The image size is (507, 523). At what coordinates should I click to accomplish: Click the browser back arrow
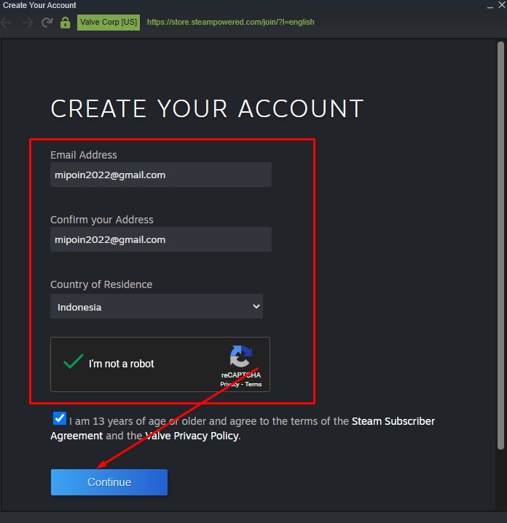pyautogui.click(x=8, y=23)
